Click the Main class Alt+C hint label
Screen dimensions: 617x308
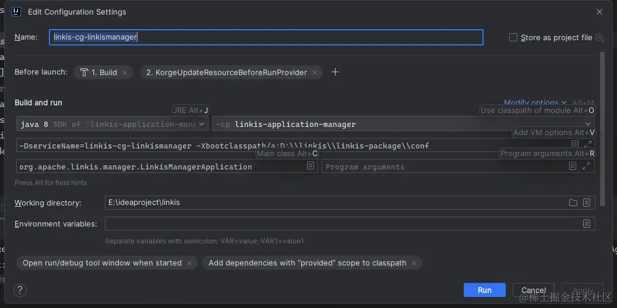(287, 153)
